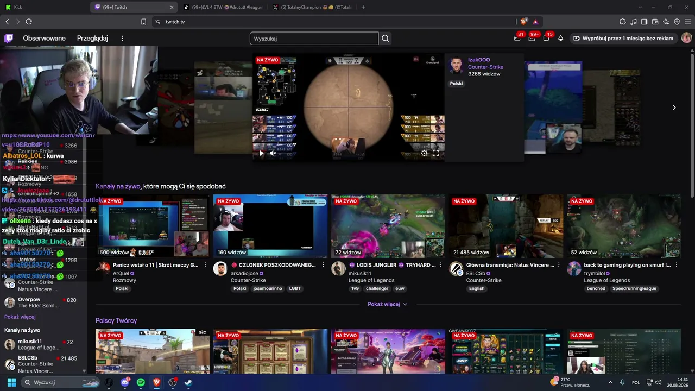Reload the Twitch page
Screen dimensions: 695x391
click(29, 22)
